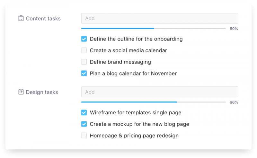Open the 'Create a social media calendar' task text
This screenshot has height=158, width=257.
coord(128,50)
